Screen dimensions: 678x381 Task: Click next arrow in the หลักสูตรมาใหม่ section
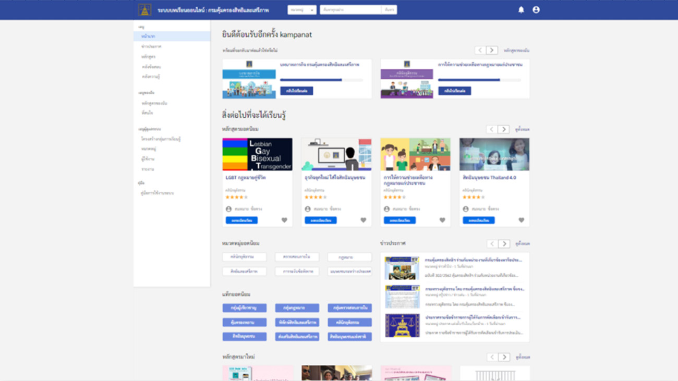(x=503, y=357)
